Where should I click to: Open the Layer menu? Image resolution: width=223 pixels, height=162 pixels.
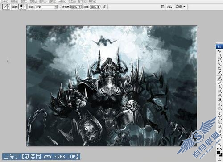click(x=33, y=1)
